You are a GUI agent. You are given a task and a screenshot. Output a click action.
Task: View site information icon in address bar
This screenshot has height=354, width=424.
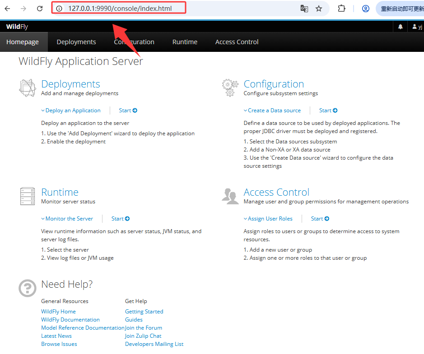(59, 9)
